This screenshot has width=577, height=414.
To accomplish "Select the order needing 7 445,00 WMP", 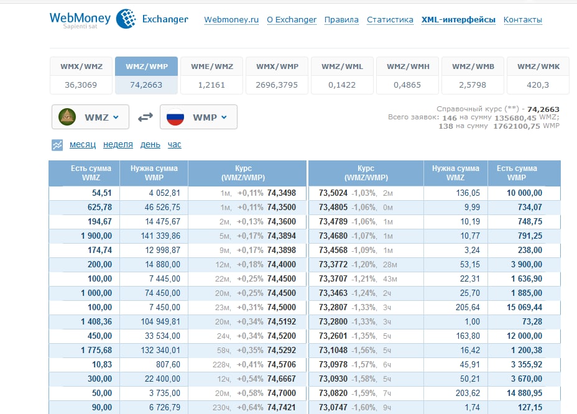I will click(177, 279).
